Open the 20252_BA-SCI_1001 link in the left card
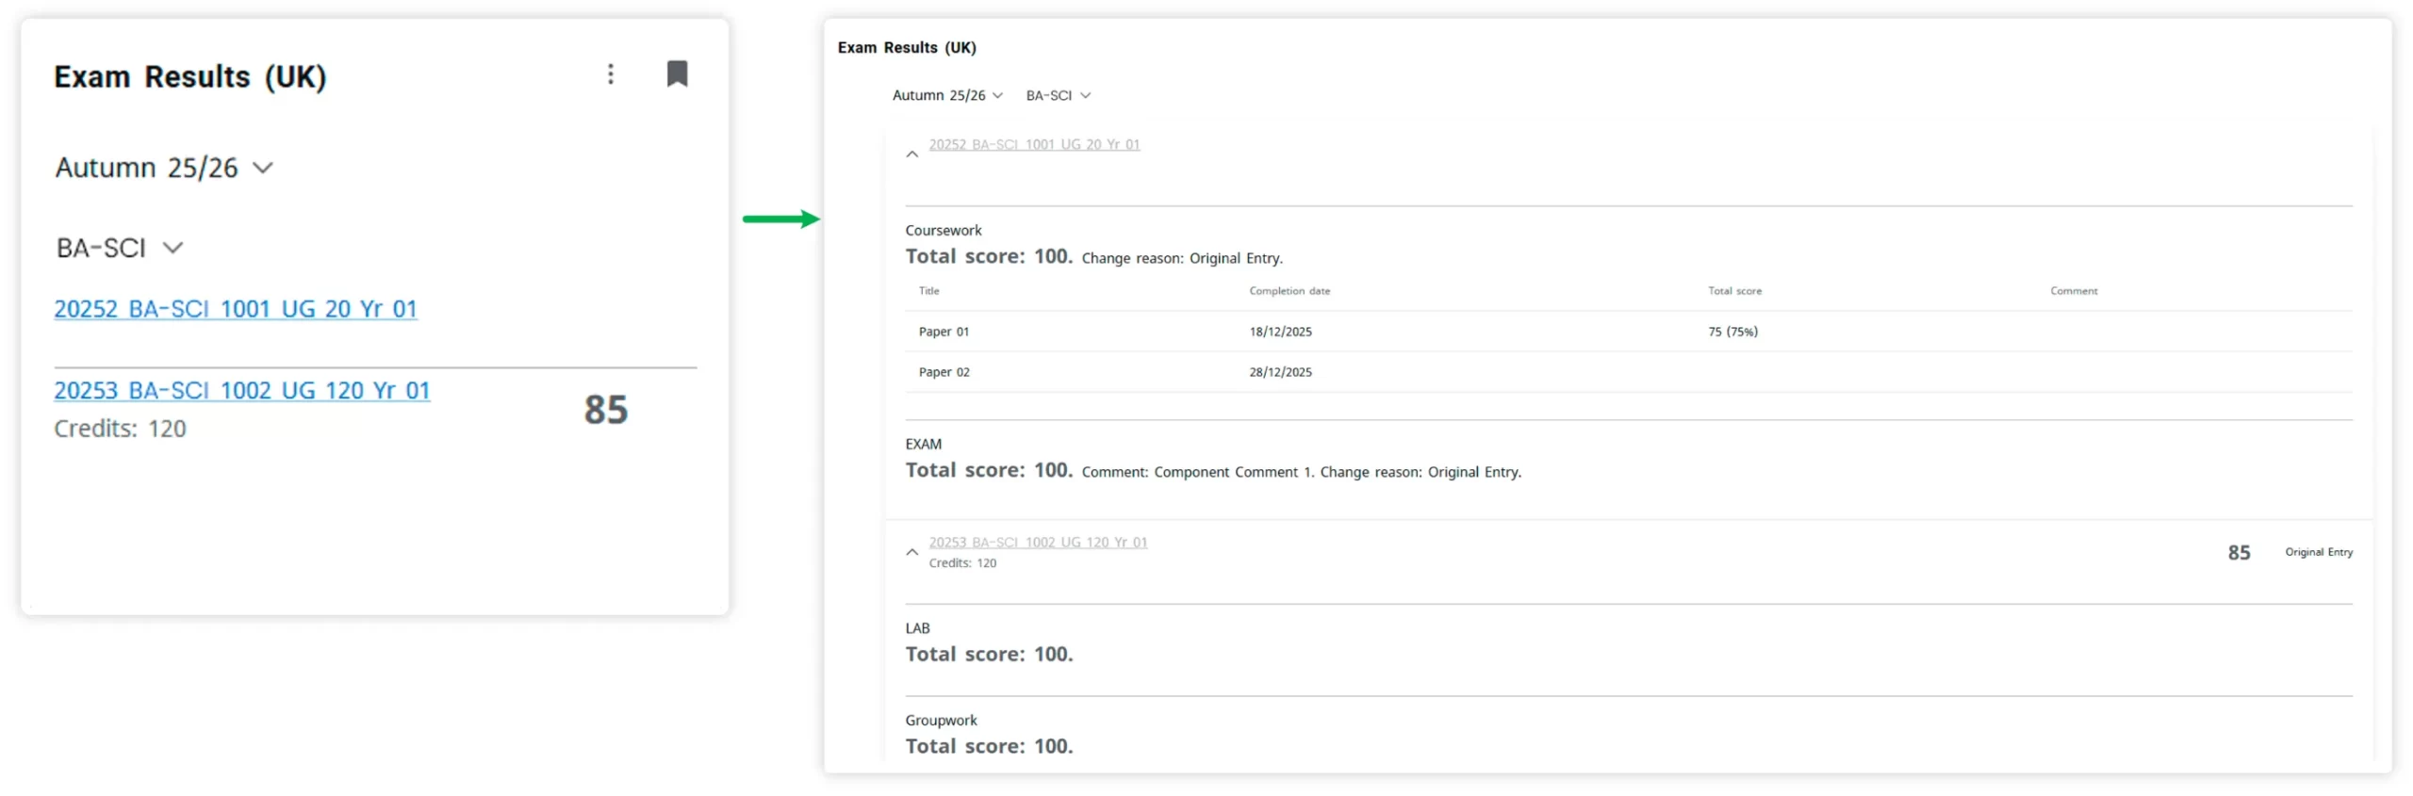The width and height of the screenshot is (2413, 796). click(x=236, y=309)
